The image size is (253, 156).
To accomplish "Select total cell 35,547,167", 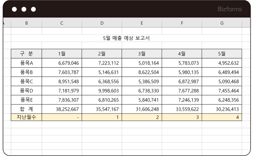I will pyautogui.click(x=102, y=109).
